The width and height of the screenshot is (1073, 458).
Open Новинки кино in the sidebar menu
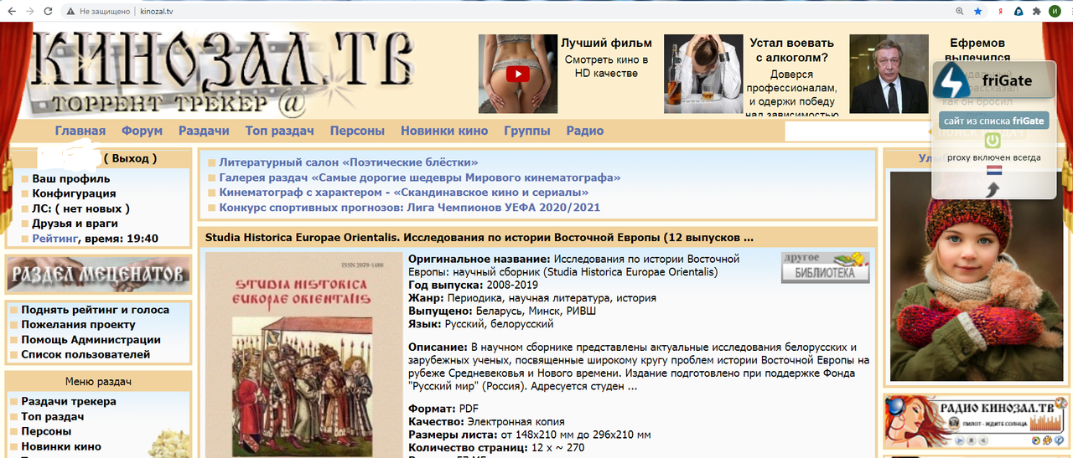click(x=62, y=446)
